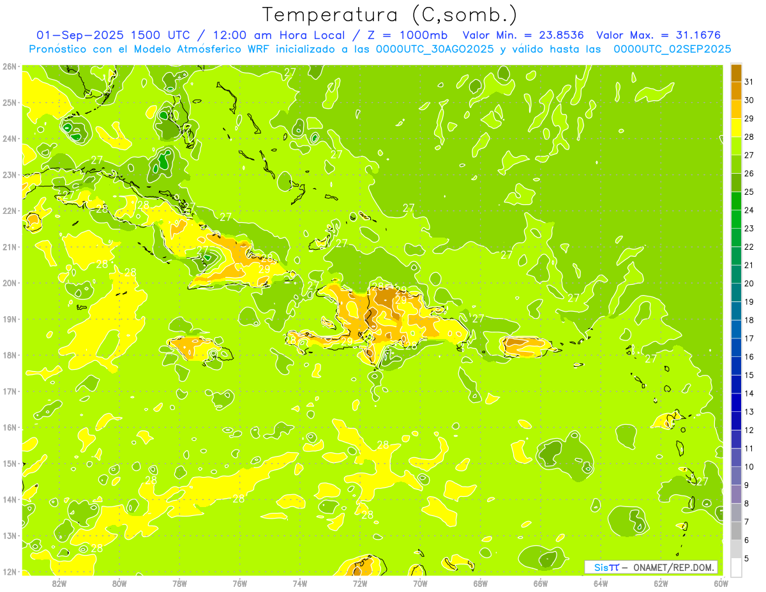Click the 31 label on the color scale
This screenshot has height=592, width=766.
point(749,82)
